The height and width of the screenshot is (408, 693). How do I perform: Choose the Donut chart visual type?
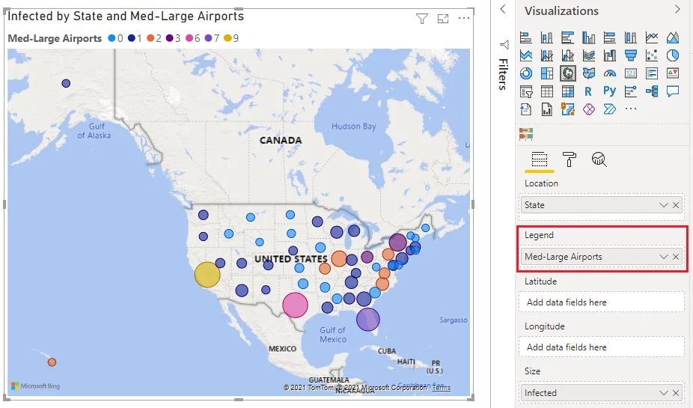pos(526,73)
